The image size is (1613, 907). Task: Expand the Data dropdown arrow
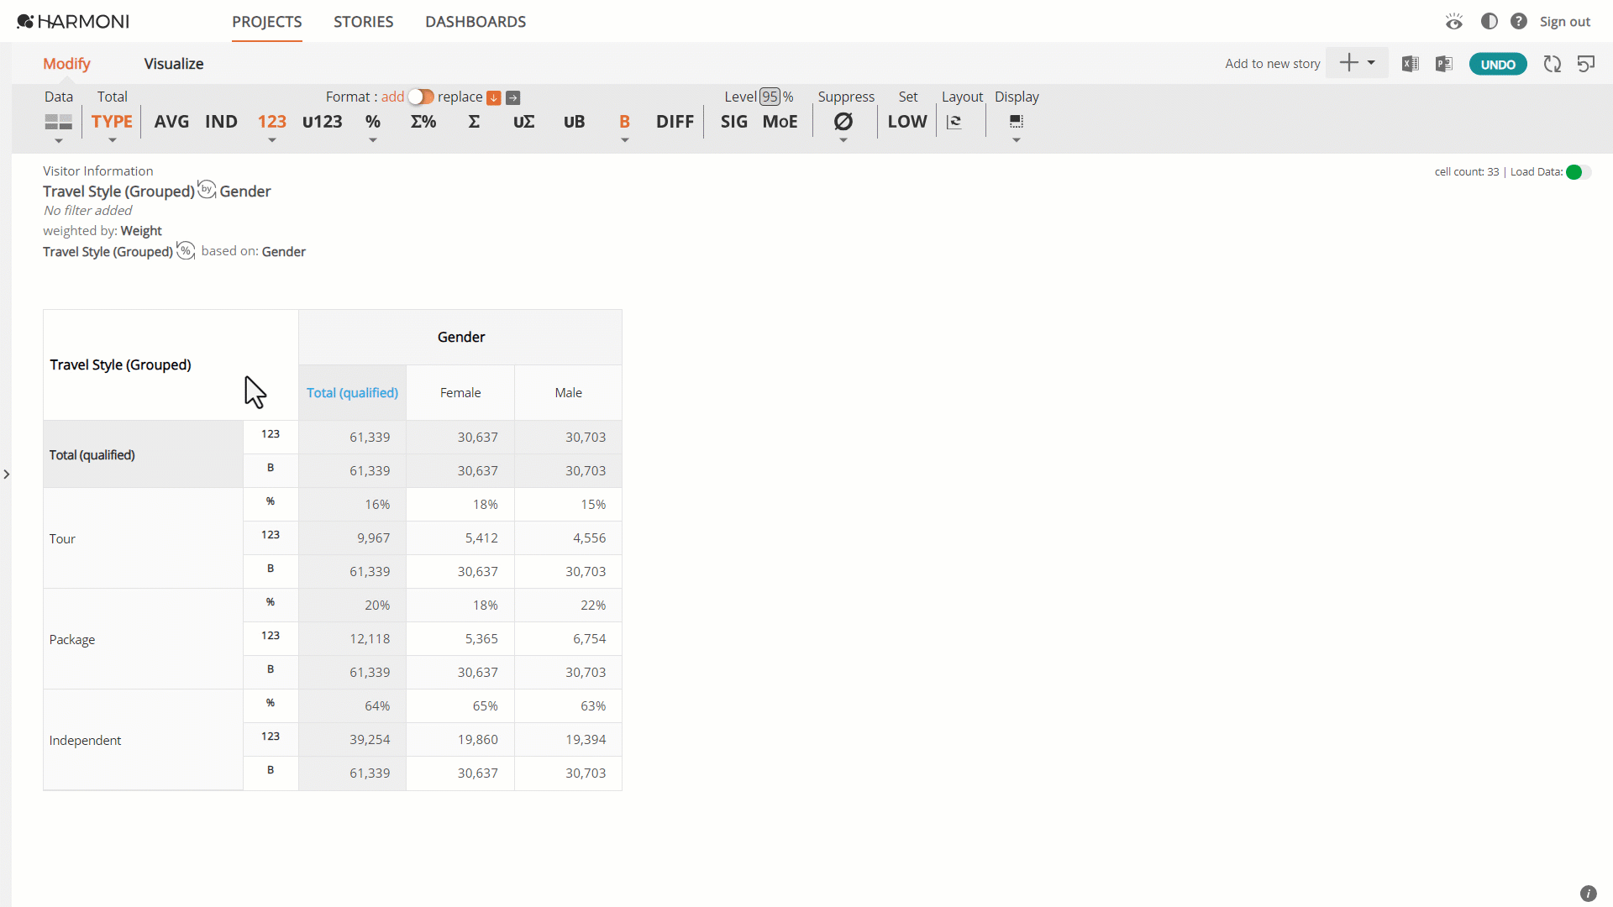point(59,141)
